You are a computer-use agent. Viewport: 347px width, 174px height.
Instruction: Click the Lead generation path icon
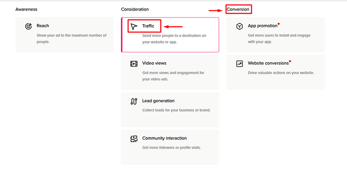click(x=134, y=101)
